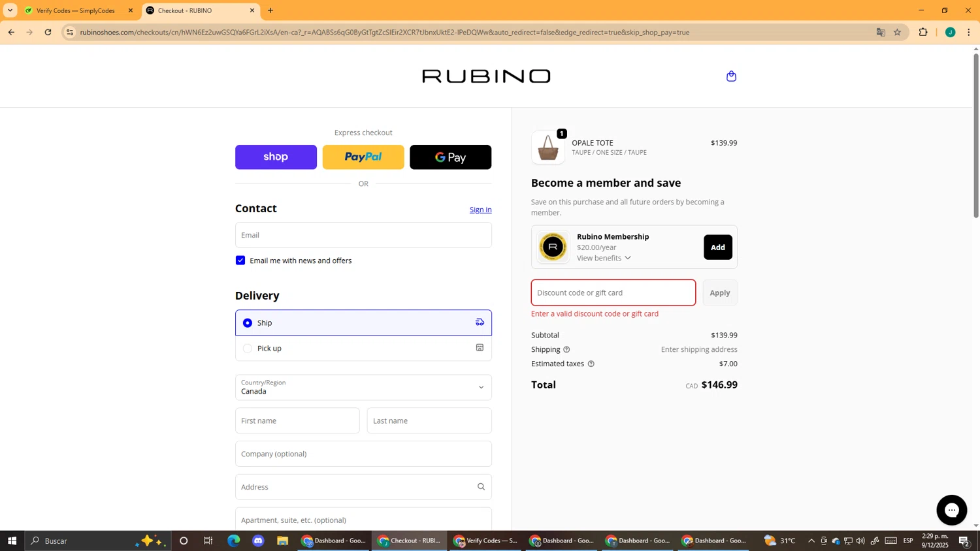The width and height of the screenshot is (980, 551).
Task: Go back to previous page
Action: tap(11, 32)
